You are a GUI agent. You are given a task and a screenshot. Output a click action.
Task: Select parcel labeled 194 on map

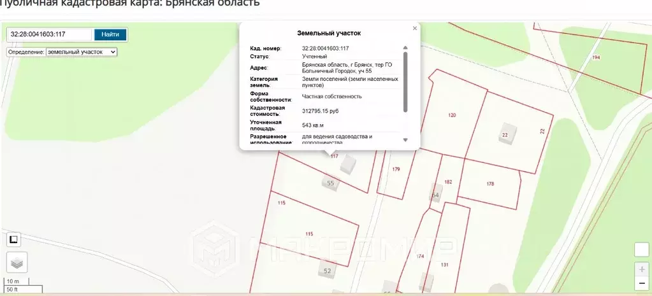596,57
